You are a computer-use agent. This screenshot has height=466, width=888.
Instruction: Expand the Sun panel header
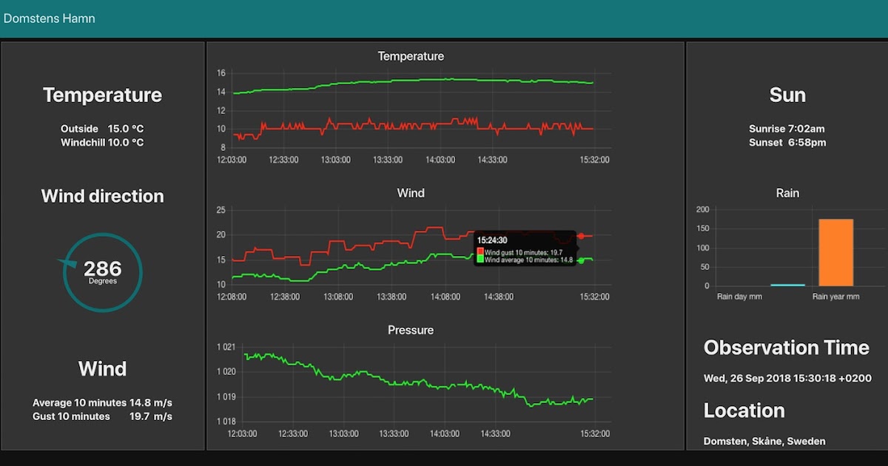[x=787, y=95]
